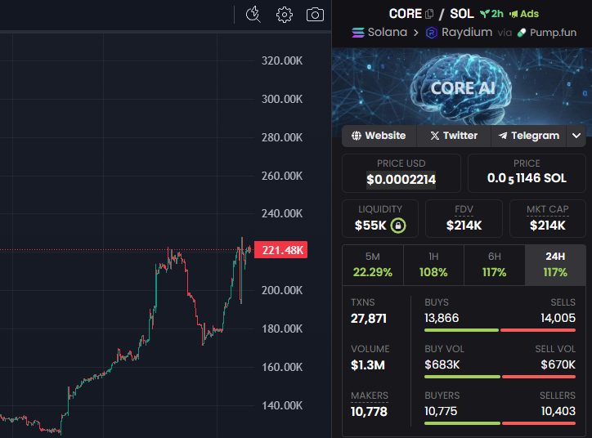Click the 200.00K price axis label
The image size is (592, 438).
point(282,290)
